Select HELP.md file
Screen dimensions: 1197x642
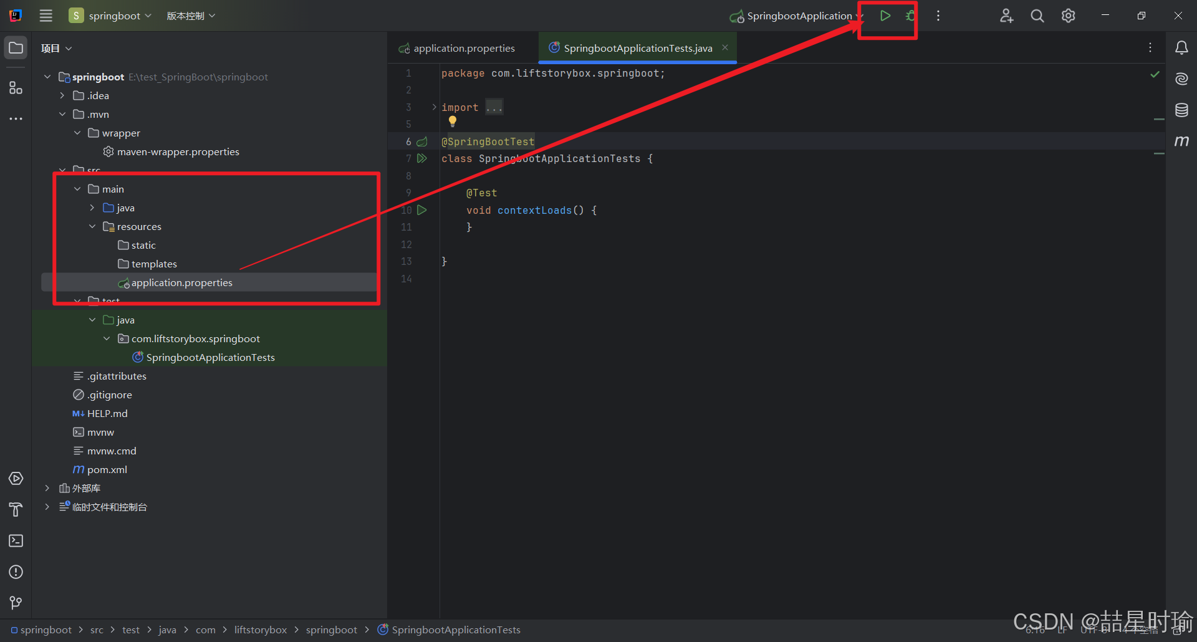[x=107, y=413]
